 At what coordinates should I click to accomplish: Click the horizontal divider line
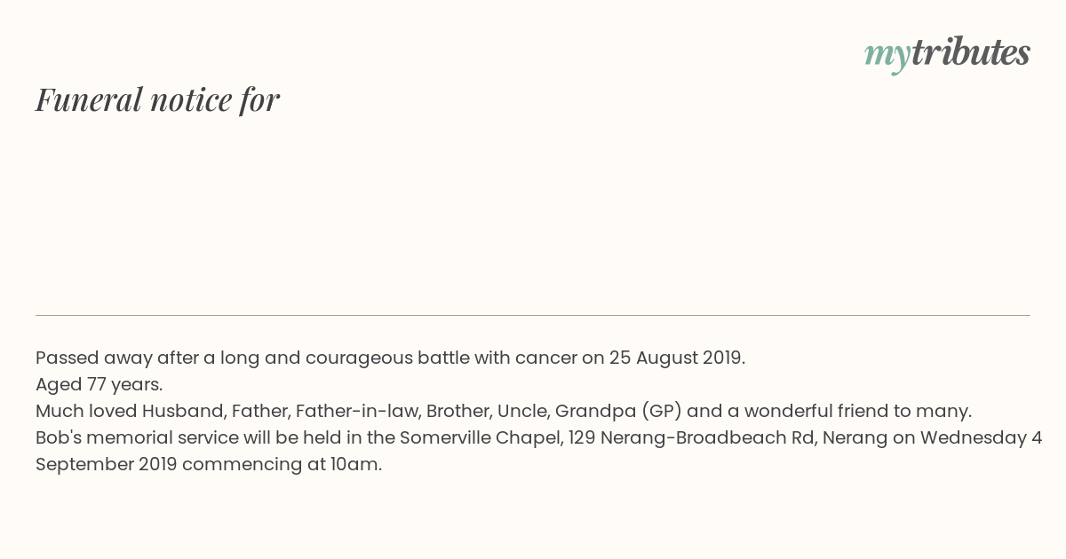point(533,315)
